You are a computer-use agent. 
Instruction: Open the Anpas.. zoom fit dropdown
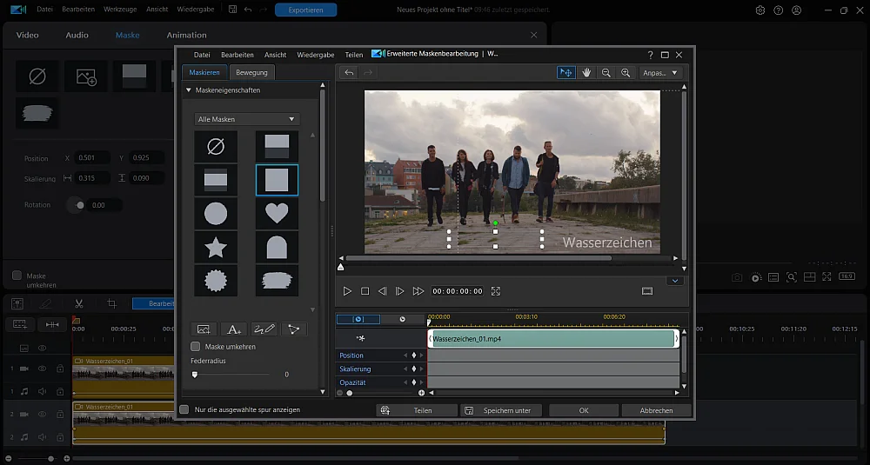pos(660,73)
